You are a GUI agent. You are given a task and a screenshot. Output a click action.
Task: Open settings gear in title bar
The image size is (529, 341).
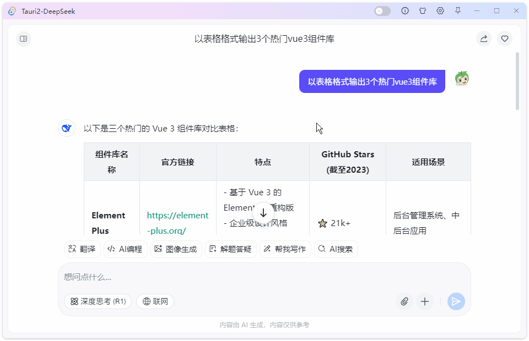point(440,11)
